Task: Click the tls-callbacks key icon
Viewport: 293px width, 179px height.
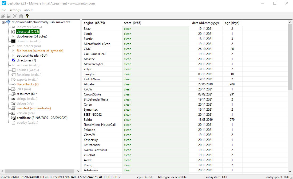Action: coord(13,84)
